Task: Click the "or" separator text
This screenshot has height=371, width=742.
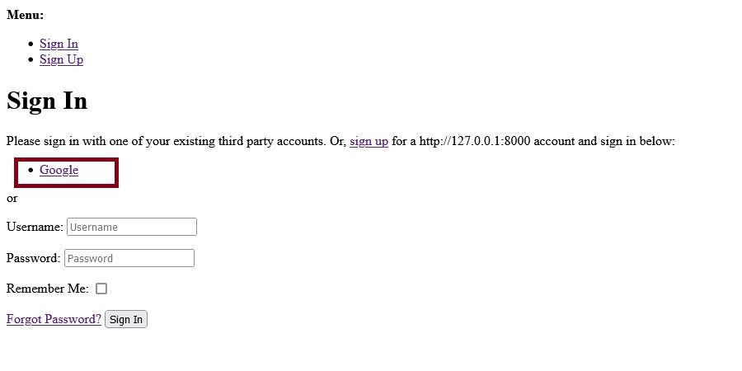Action: pos(12,198)
